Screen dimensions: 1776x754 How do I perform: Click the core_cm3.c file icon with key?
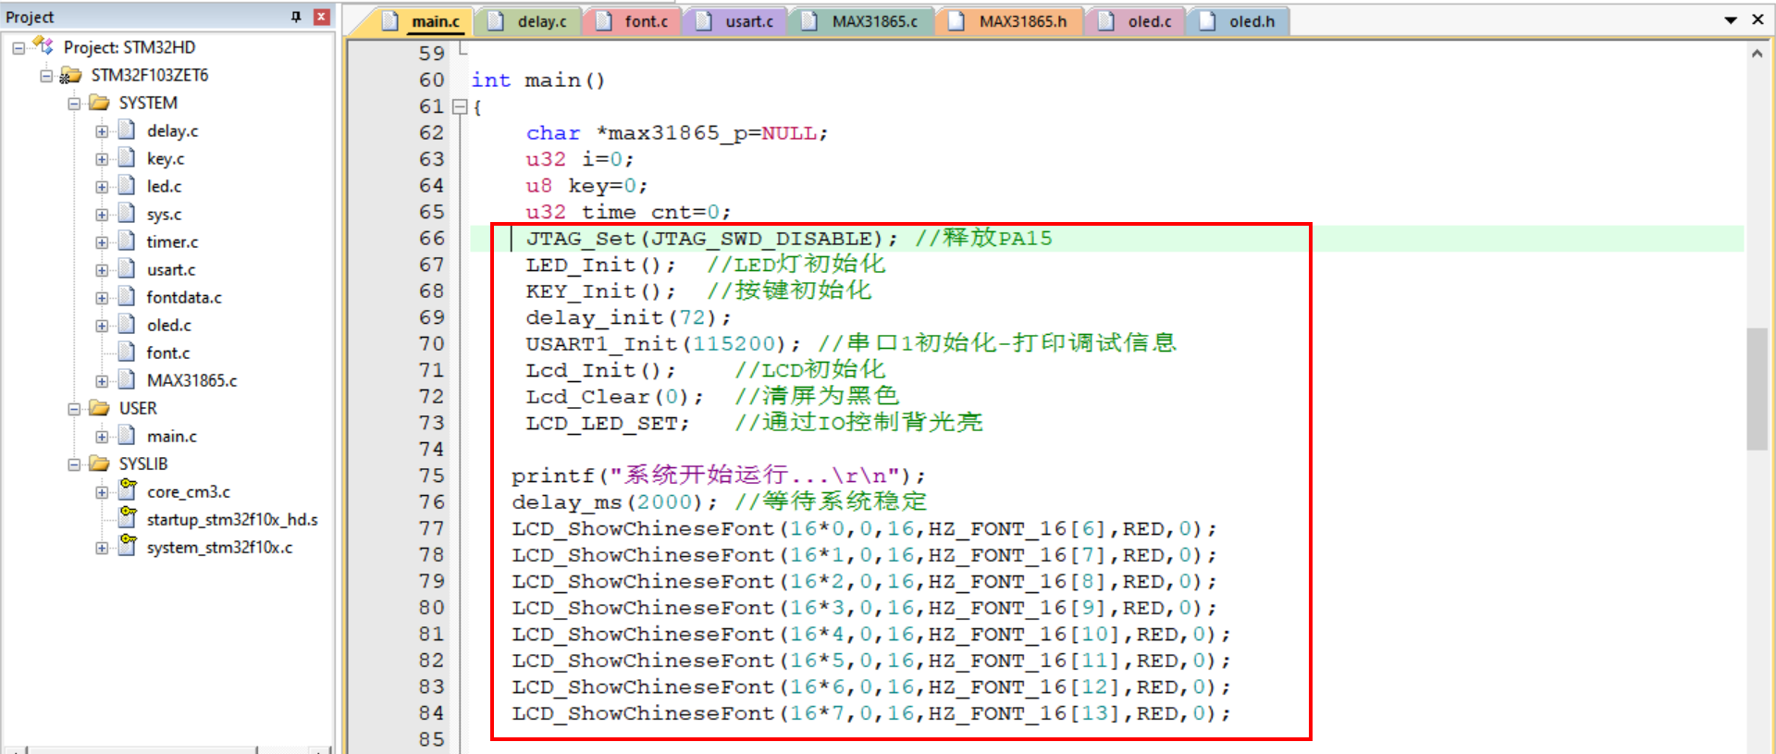[128, 490]
